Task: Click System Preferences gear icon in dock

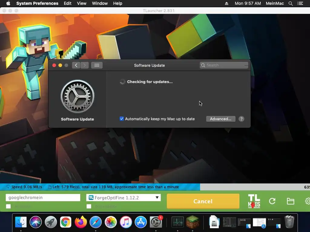Action: pyautogui.click(x=156, y=222)
